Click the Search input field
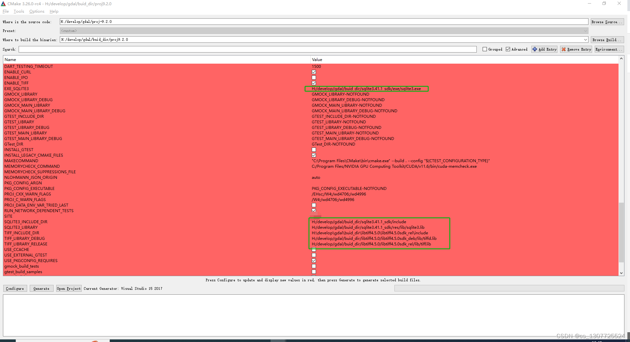630x342 pixels. click(247, 49)
